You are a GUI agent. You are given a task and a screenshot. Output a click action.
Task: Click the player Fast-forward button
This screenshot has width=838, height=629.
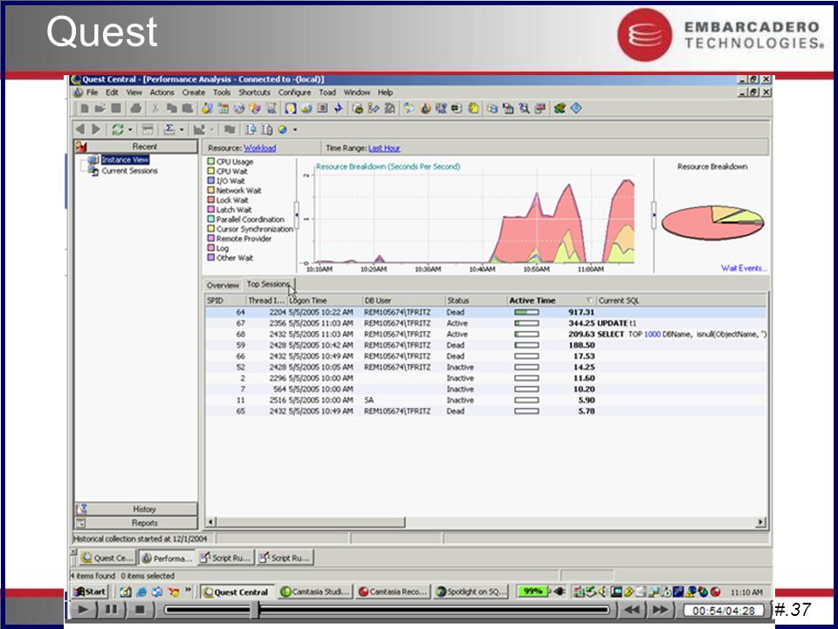click(x=661, y=609)
